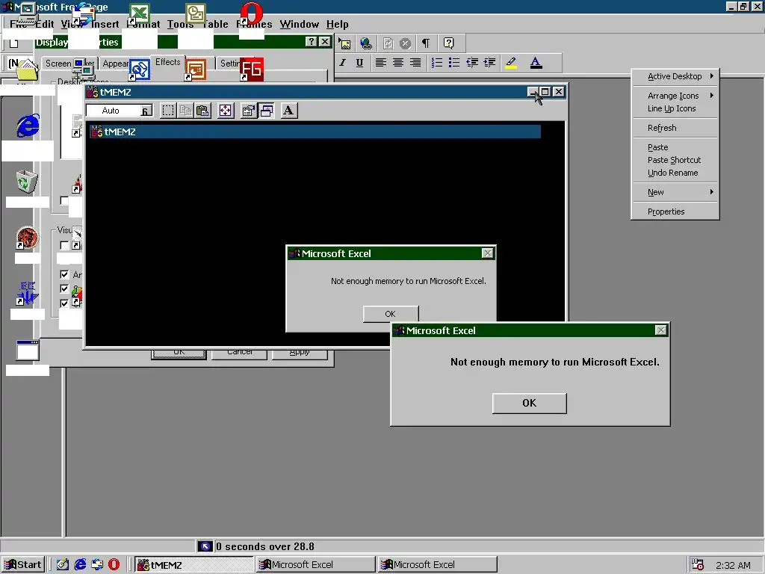Open the Edit menu in FrontPage

[x=45, y=25]
